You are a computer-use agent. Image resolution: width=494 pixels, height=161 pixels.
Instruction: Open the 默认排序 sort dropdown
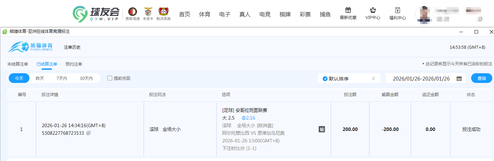pyautogui.click(x=349, y=78)
